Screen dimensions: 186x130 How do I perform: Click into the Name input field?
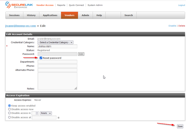[x=58, y=46]
